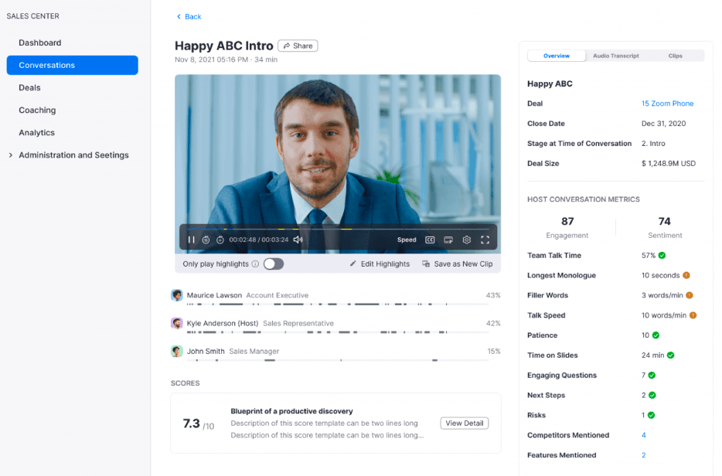Go to Analytics in sidebar
Image resolution: width=722 pixels, height=476 pixels.
pyautogui.click(x=37, y=133)
